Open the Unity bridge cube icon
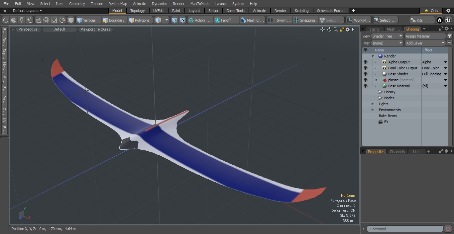This screenshot has width=454, height=234. (440, 20)
